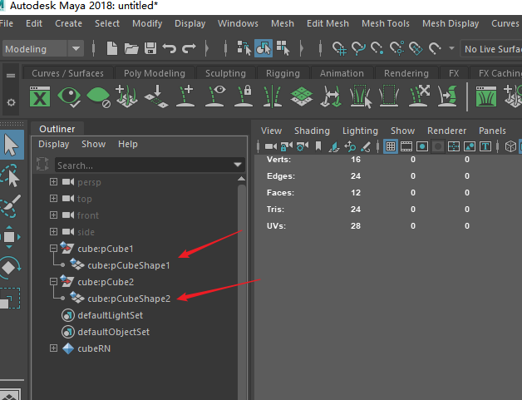Toggle the film gate button in viewport

[x=406, y=147]
